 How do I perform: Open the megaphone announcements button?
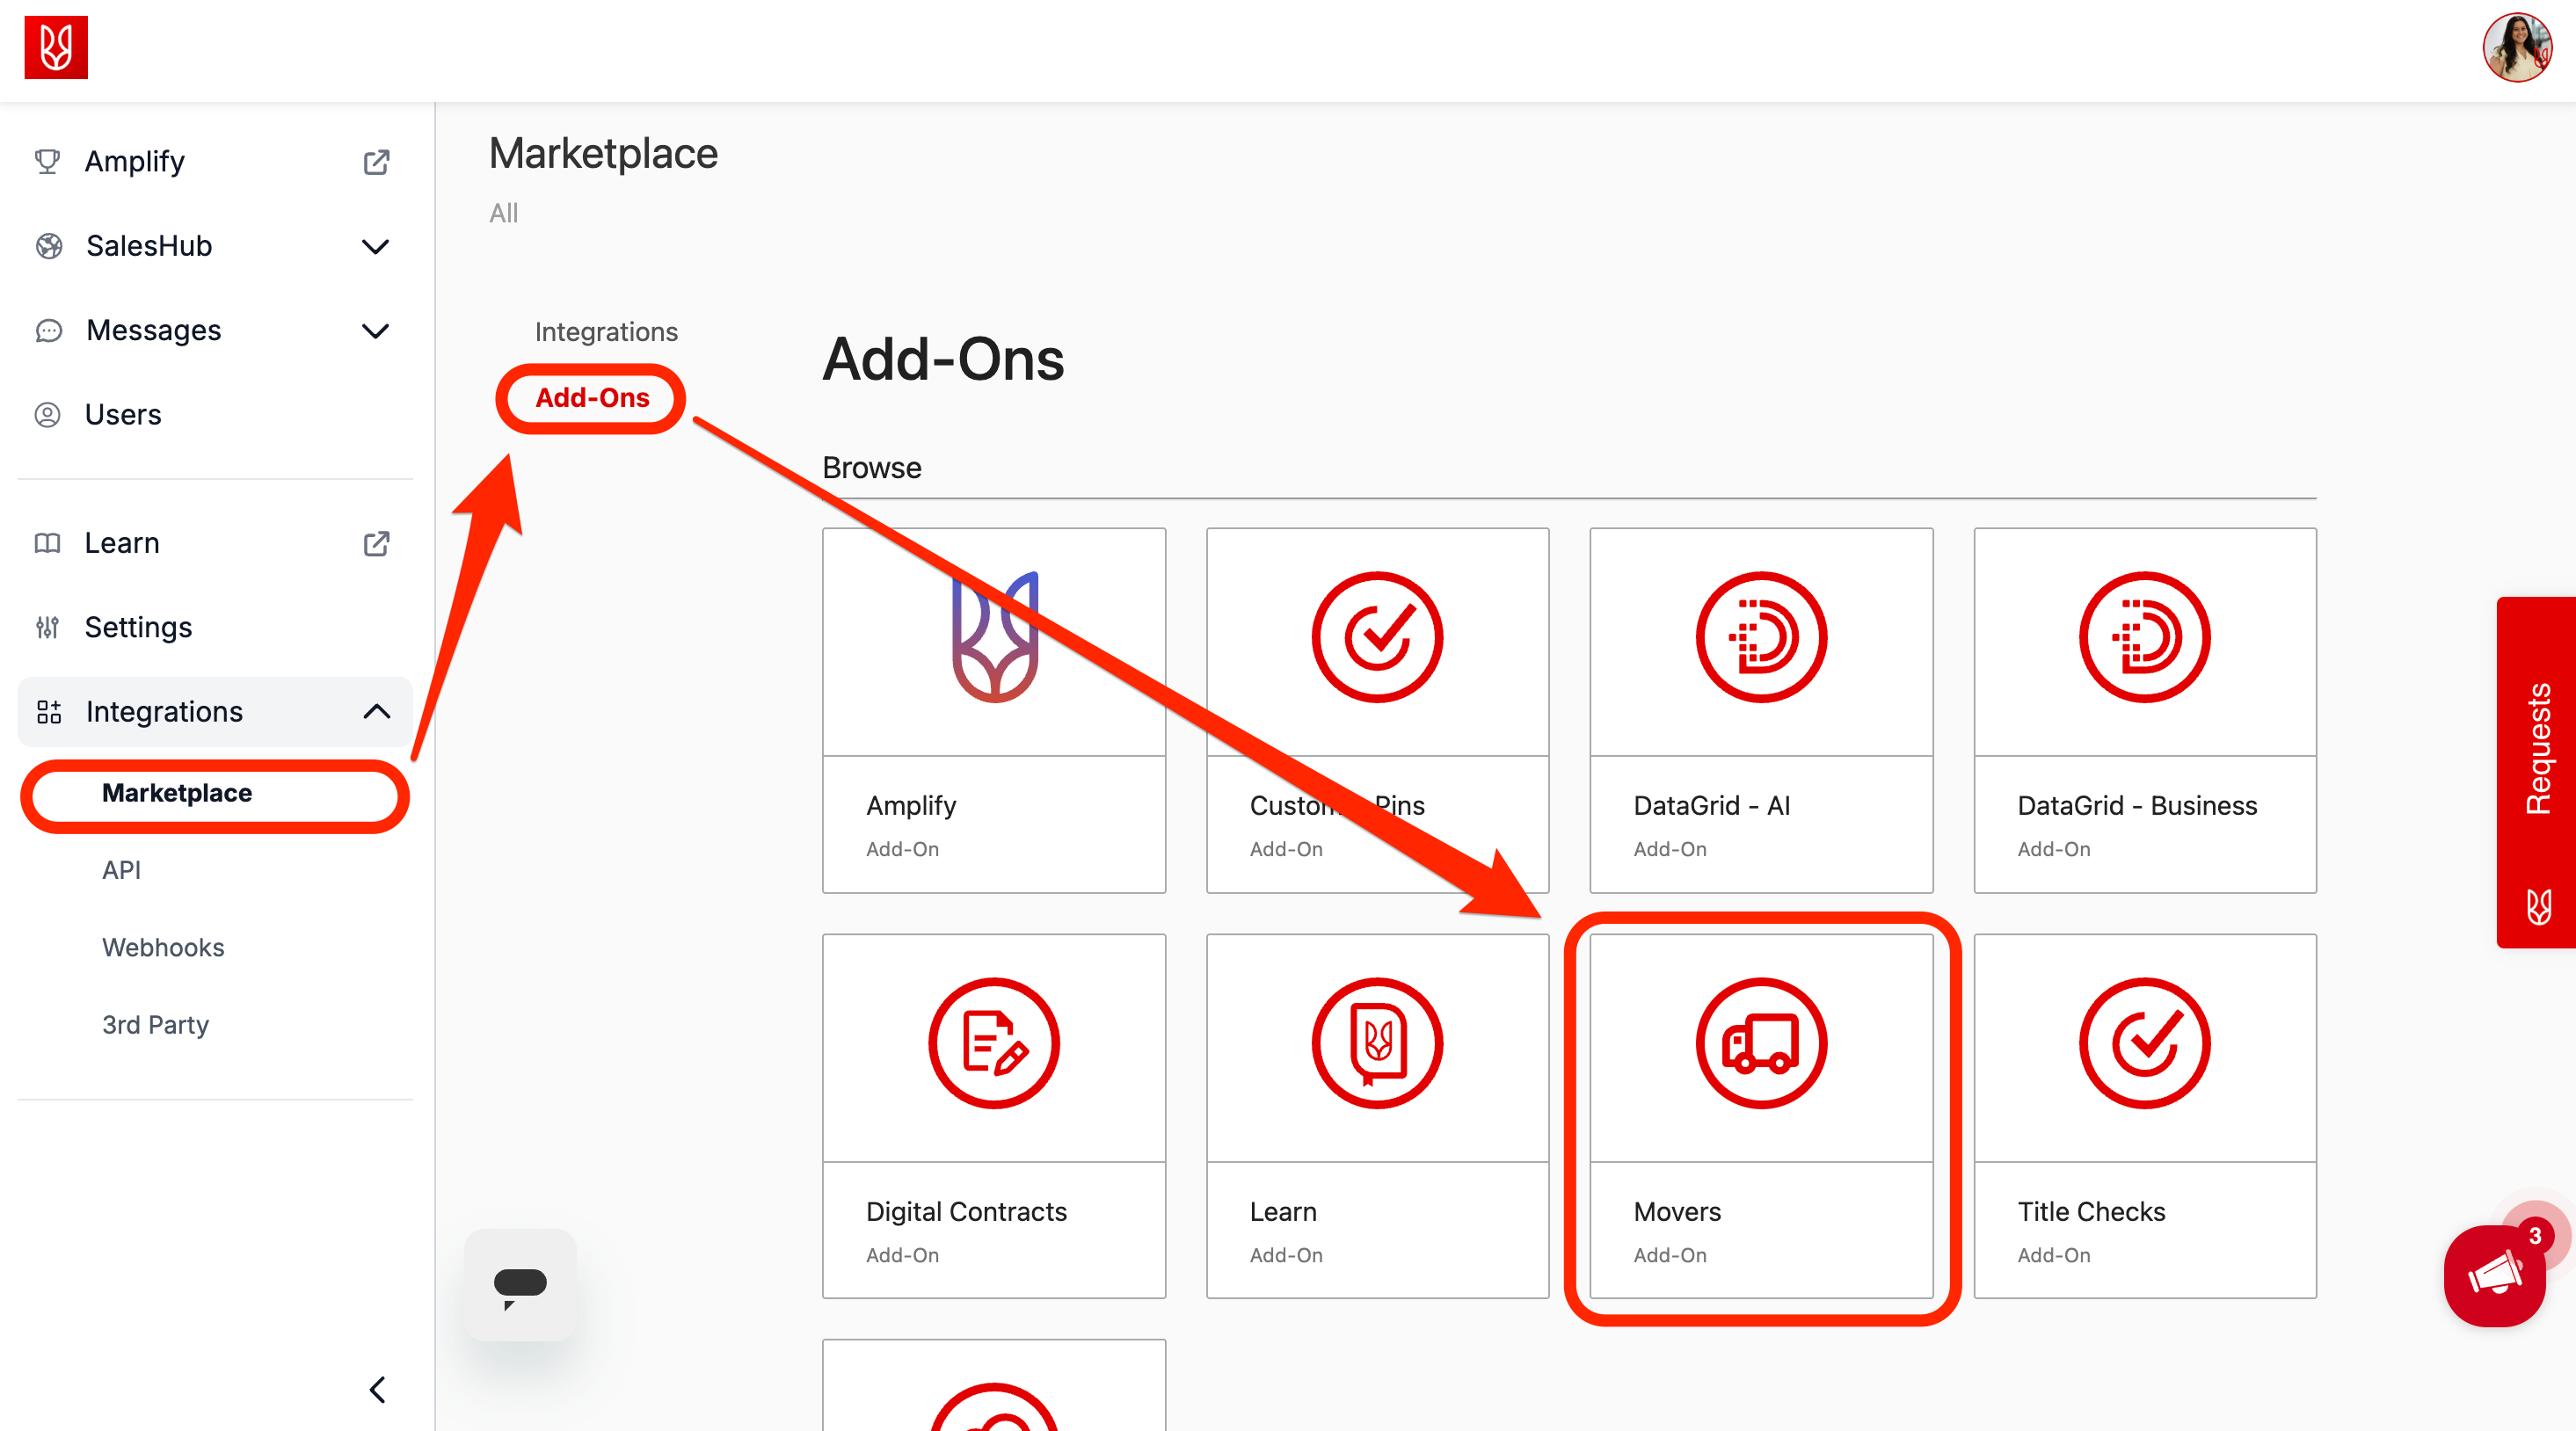pyautogui.click(x=2494, y=1275)
